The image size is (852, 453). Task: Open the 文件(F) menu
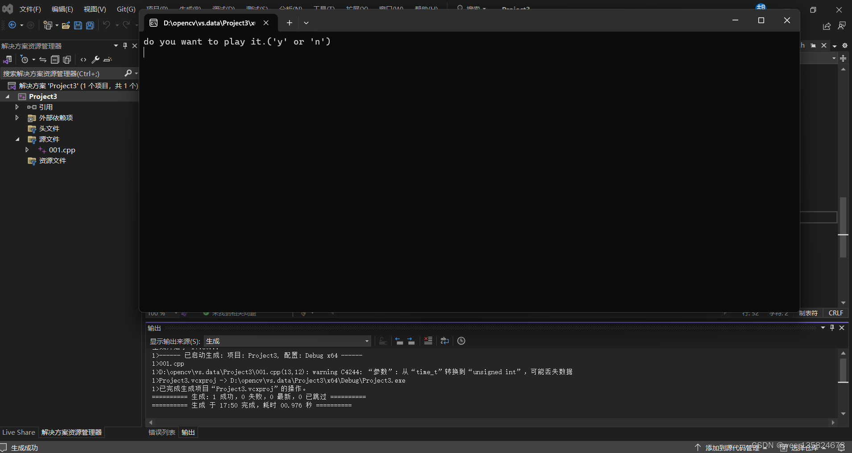[x=30, y=9]
